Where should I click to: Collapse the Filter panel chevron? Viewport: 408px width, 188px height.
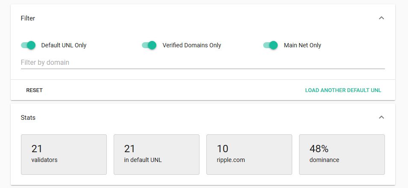[381, 18]
